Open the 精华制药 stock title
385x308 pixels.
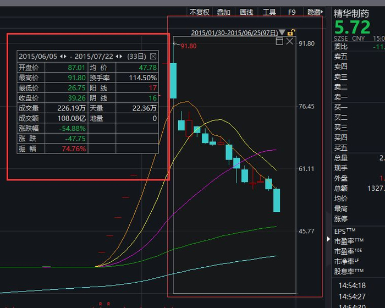click(351, 14)
